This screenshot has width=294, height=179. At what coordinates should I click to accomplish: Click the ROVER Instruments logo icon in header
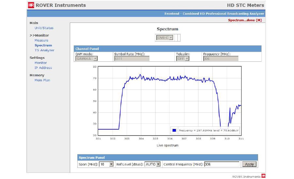[x=31, y=5]
